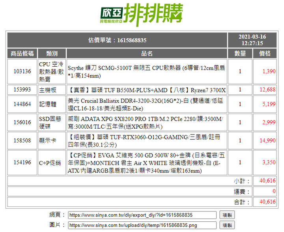The width and height of the screenshot is (284, 232).
Task: Click the Scythe SCMG-5100T product name
Action: coord(147,71)
